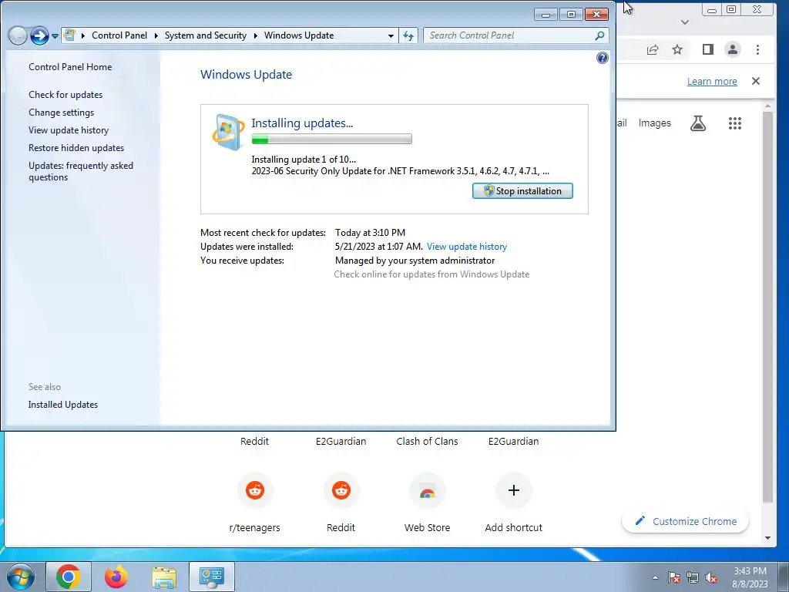Click Control Panel taskbar icon
The width and height of the screenshot is (789, 592).
coord(211,577)
